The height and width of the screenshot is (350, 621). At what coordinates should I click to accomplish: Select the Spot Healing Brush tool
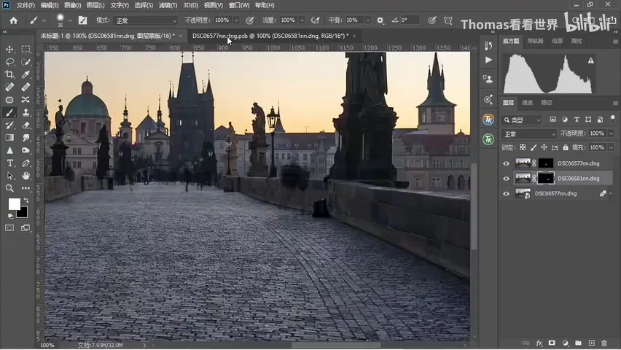tap(9, 87)
